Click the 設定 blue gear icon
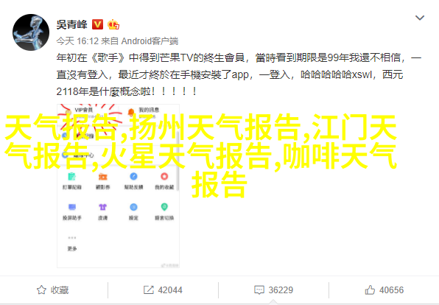Image resolution: width=439 pixels, height=305 pixels. click(x=133, y=207)
